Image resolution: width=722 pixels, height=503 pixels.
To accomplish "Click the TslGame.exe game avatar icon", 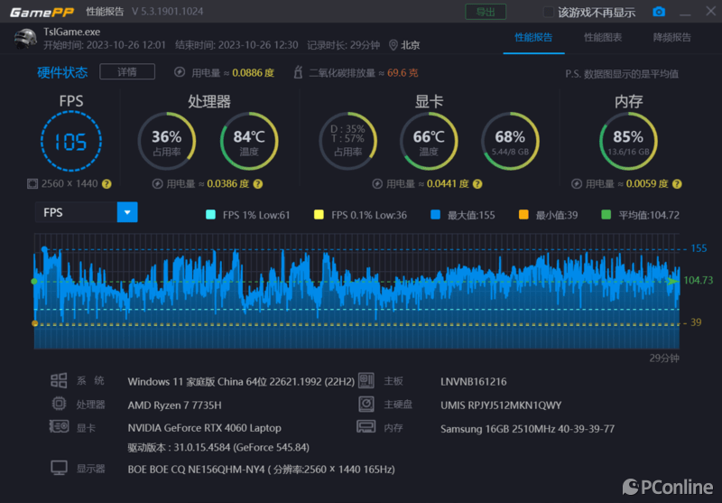I will [25, 38].
